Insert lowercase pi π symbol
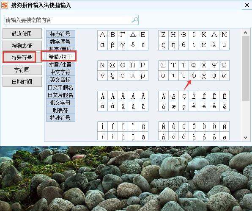This screenshot has height=211, width=252. 133,75
